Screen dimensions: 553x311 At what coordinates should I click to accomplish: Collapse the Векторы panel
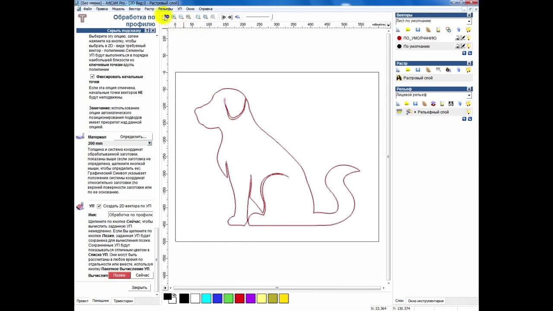click(x=469, y=15)
